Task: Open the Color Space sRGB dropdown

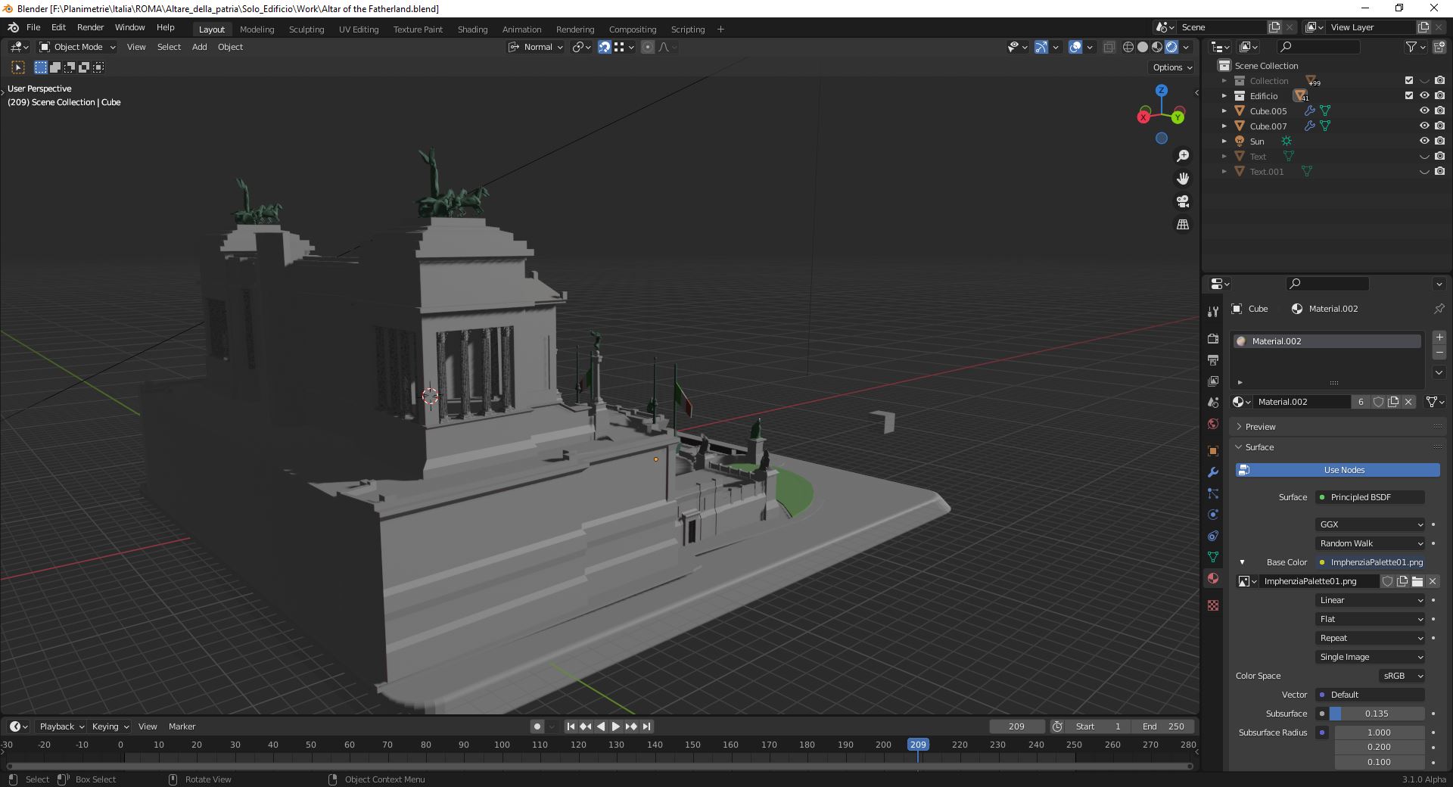Action: pyautogui.click(x=1401, y=676)
